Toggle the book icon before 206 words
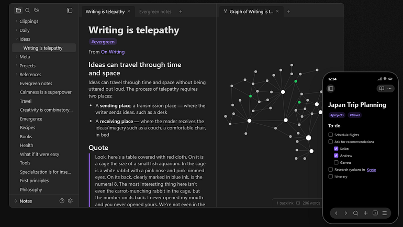 click(298, 203)
